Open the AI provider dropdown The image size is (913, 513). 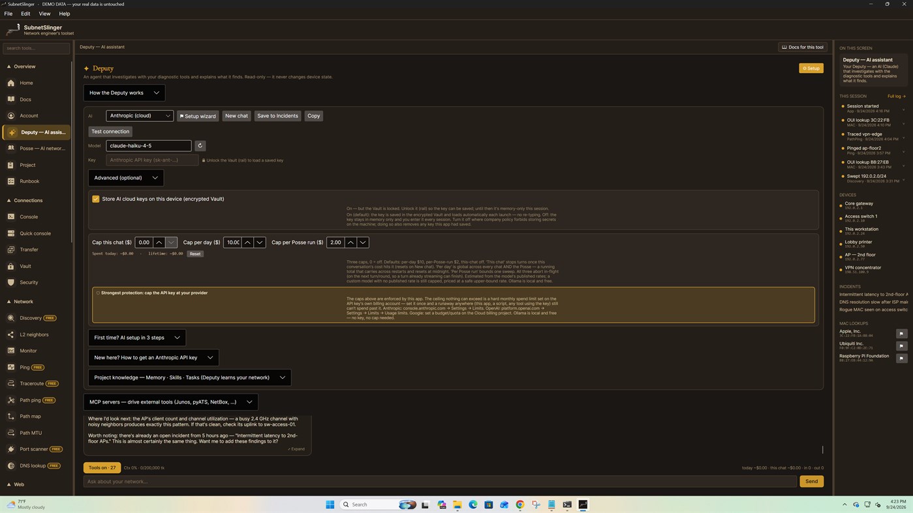pyautogui.click(x=140, y=116)
